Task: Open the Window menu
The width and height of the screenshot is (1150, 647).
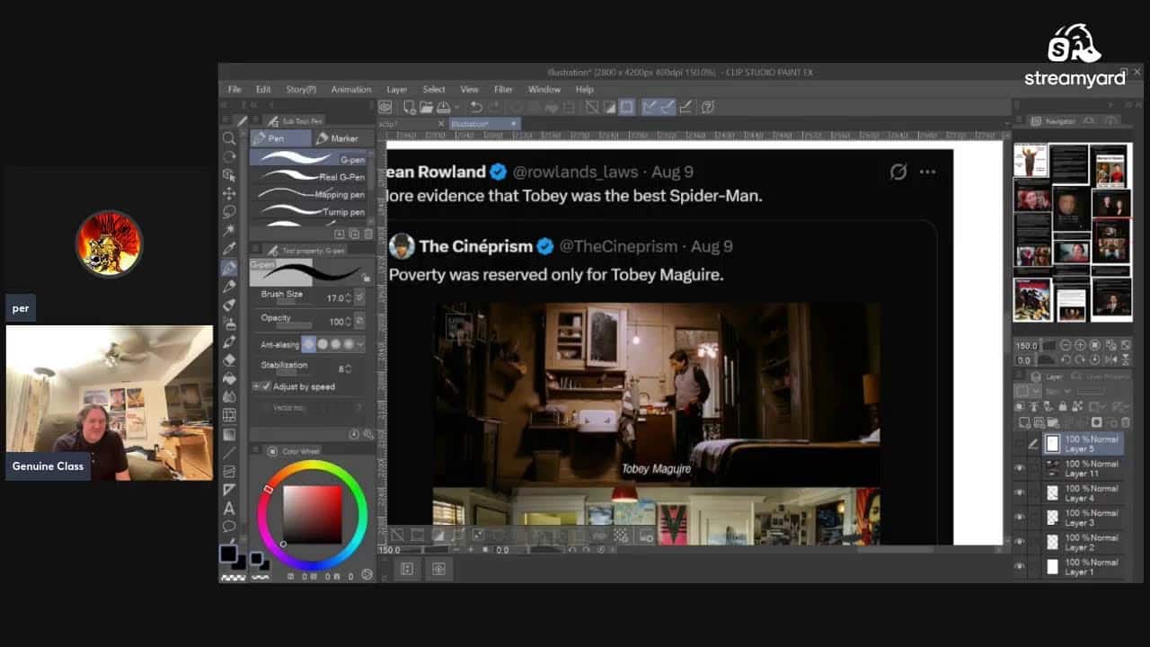Action: [544, 90]
